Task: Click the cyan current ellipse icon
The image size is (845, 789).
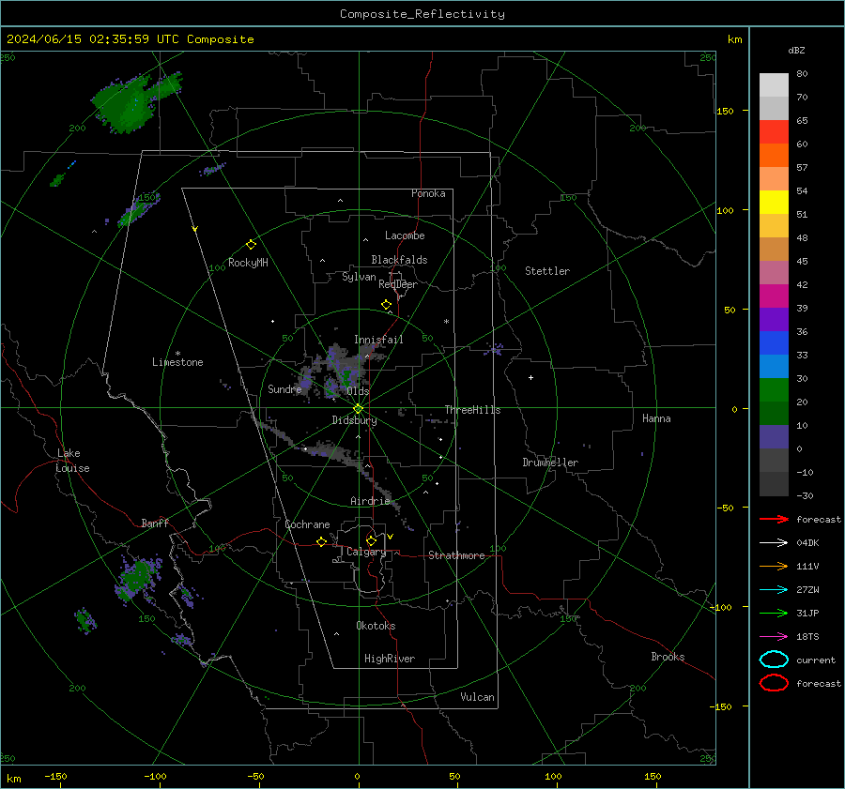Action: (774, 660)
